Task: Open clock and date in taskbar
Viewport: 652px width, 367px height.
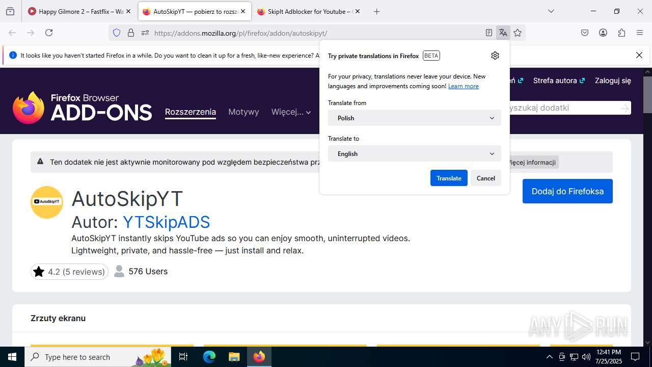Action: 608,357
